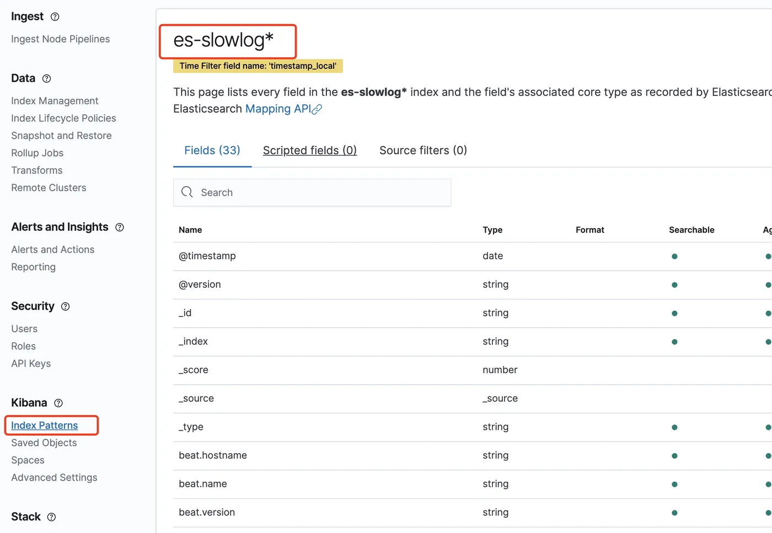Open Saved Objects
This screenshot has height=533, width=772.
tap(44, 443)
